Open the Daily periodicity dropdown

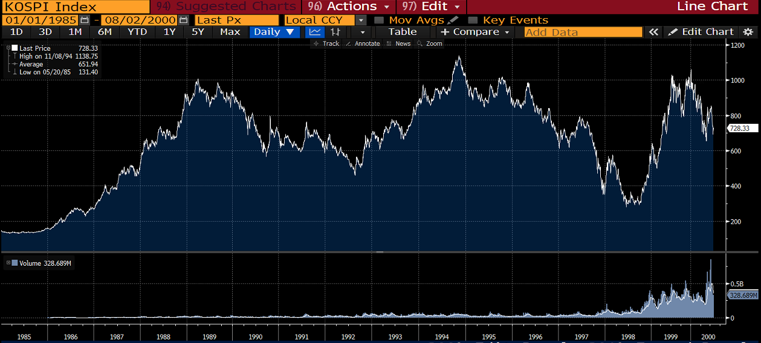tap(274, 32)
